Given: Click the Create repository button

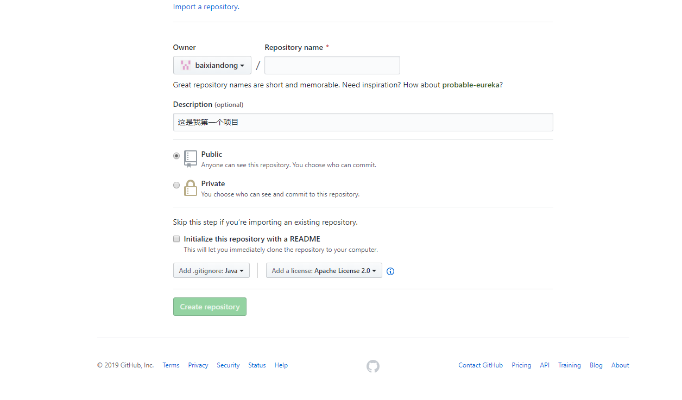Looking at the screenshot, I should click(x=210, y=307).
